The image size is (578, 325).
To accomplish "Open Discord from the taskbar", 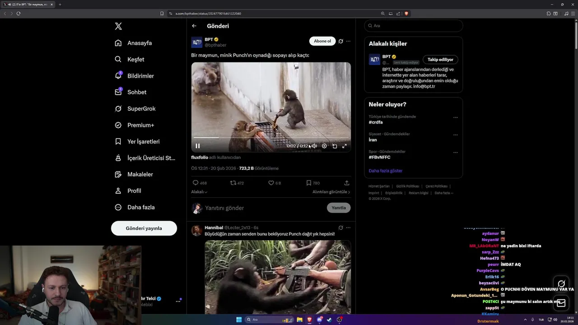I will (x=320, y=320).
